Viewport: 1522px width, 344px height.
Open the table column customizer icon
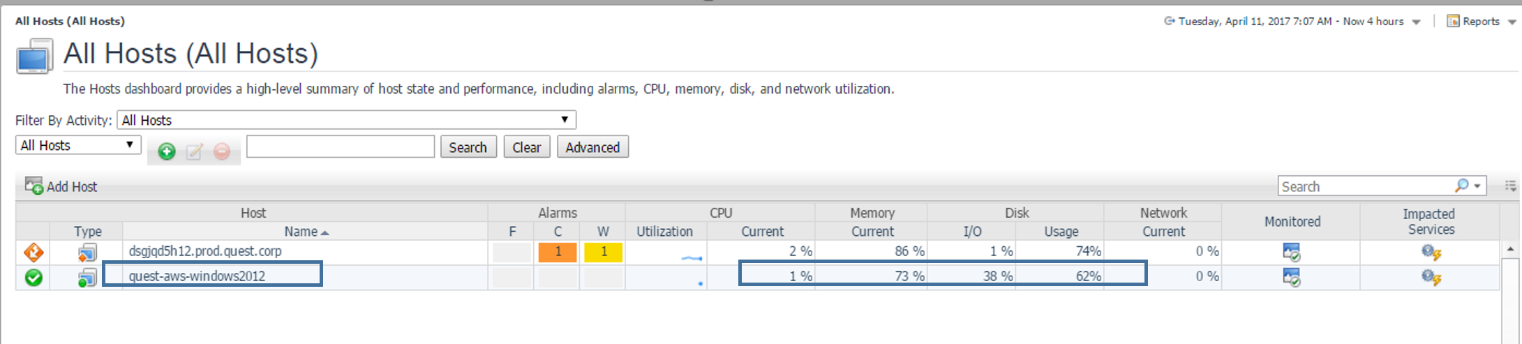1511,186
